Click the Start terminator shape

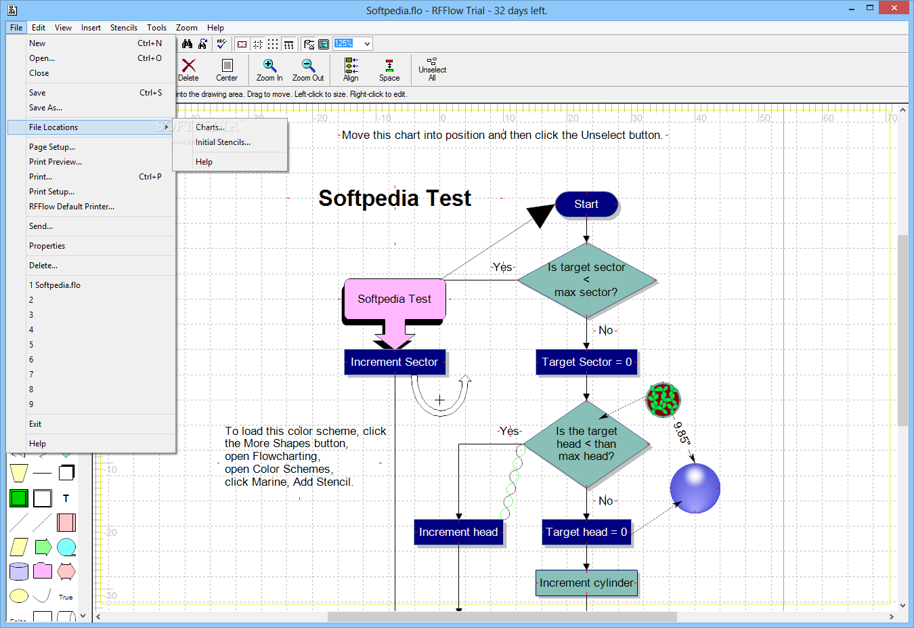(x=586, y=204)
